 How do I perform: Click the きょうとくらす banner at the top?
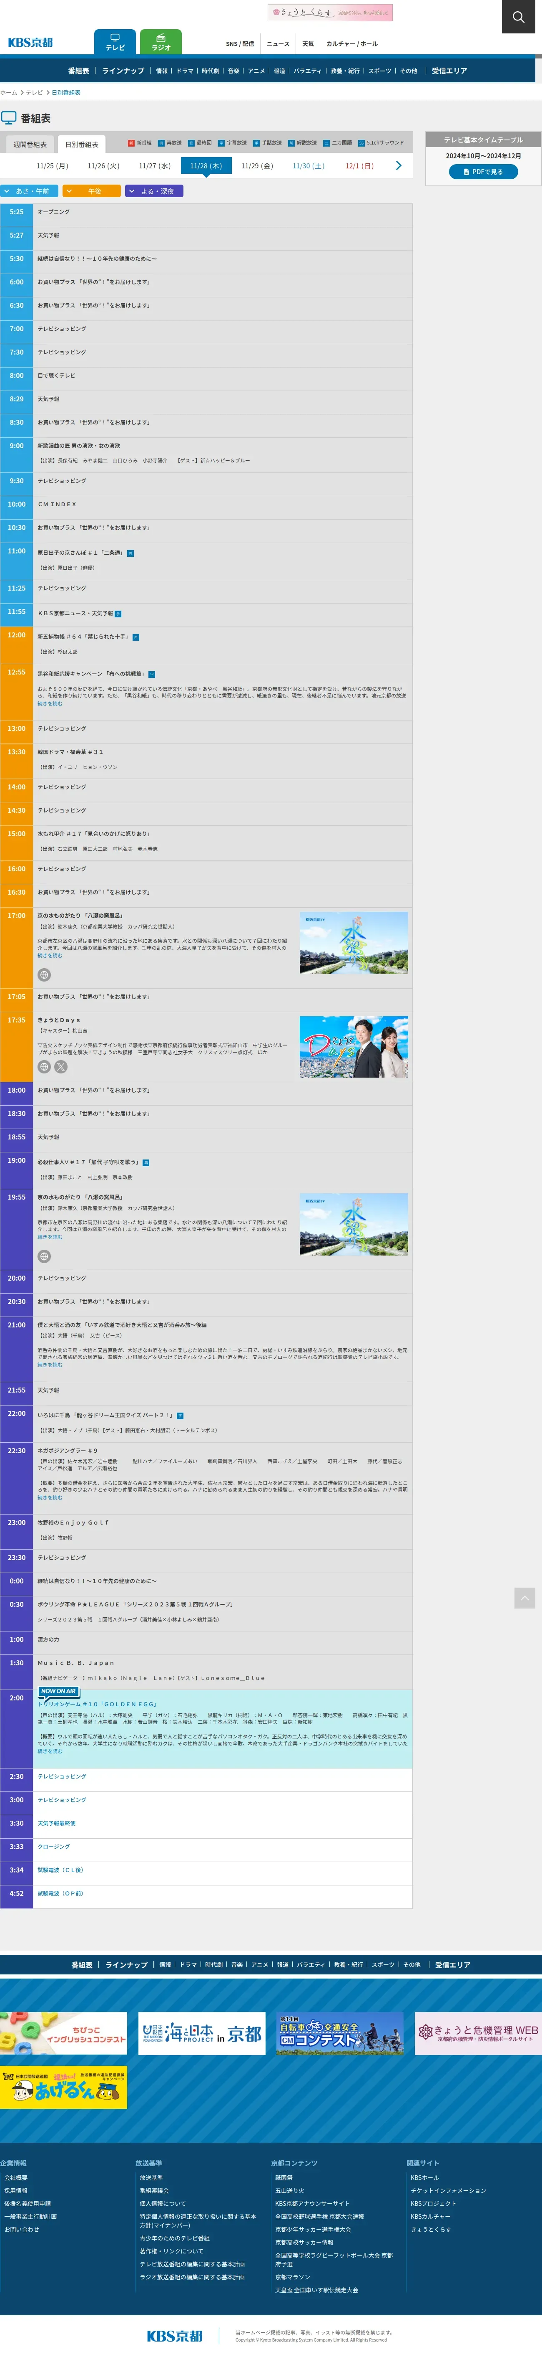coord(329,13)
